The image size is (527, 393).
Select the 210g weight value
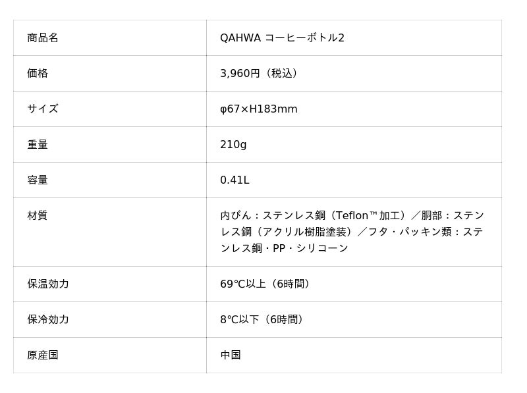[x=233, y=145]
